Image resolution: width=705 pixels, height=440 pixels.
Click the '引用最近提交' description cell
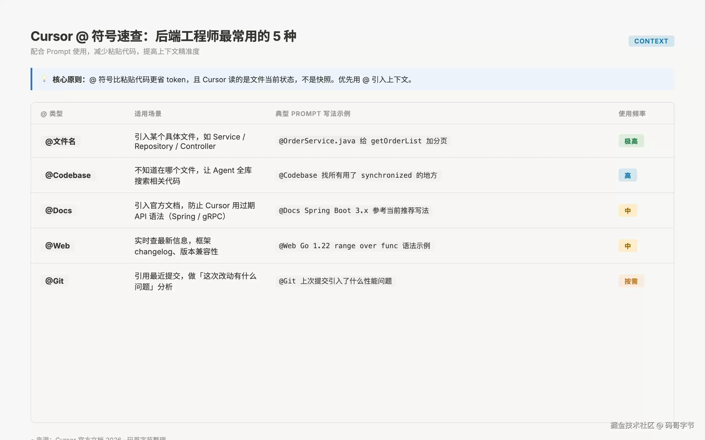point(195,281)
